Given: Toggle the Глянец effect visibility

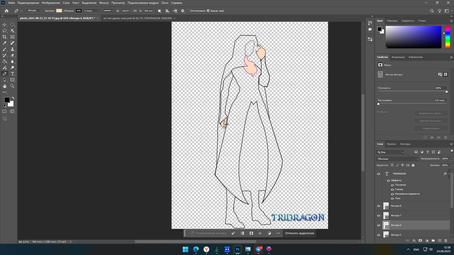Looking at the screenshot, I should [x=392, y=189].
